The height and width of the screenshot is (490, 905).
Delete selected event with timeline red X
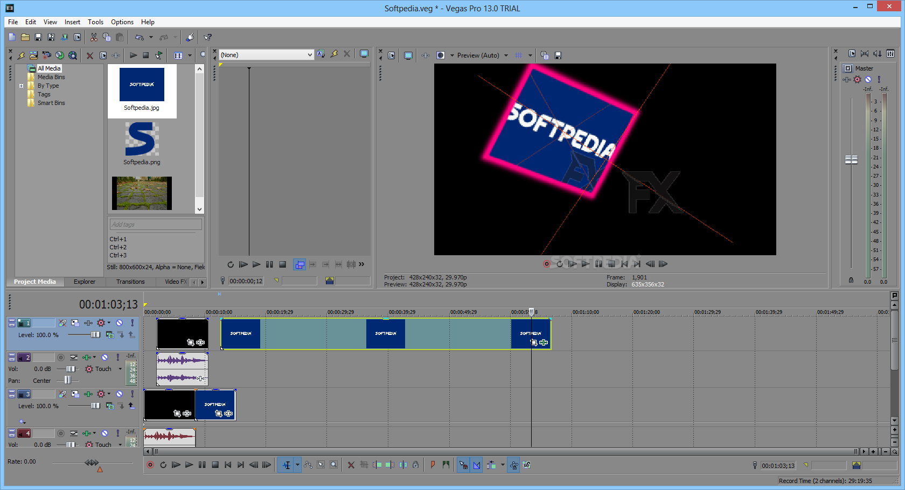pyautogui.click(x=351, y=465)
